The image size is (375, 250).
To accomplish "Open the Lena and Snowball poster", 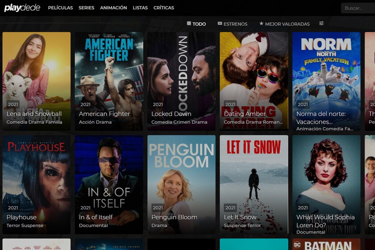I will [x=37, y=81].
